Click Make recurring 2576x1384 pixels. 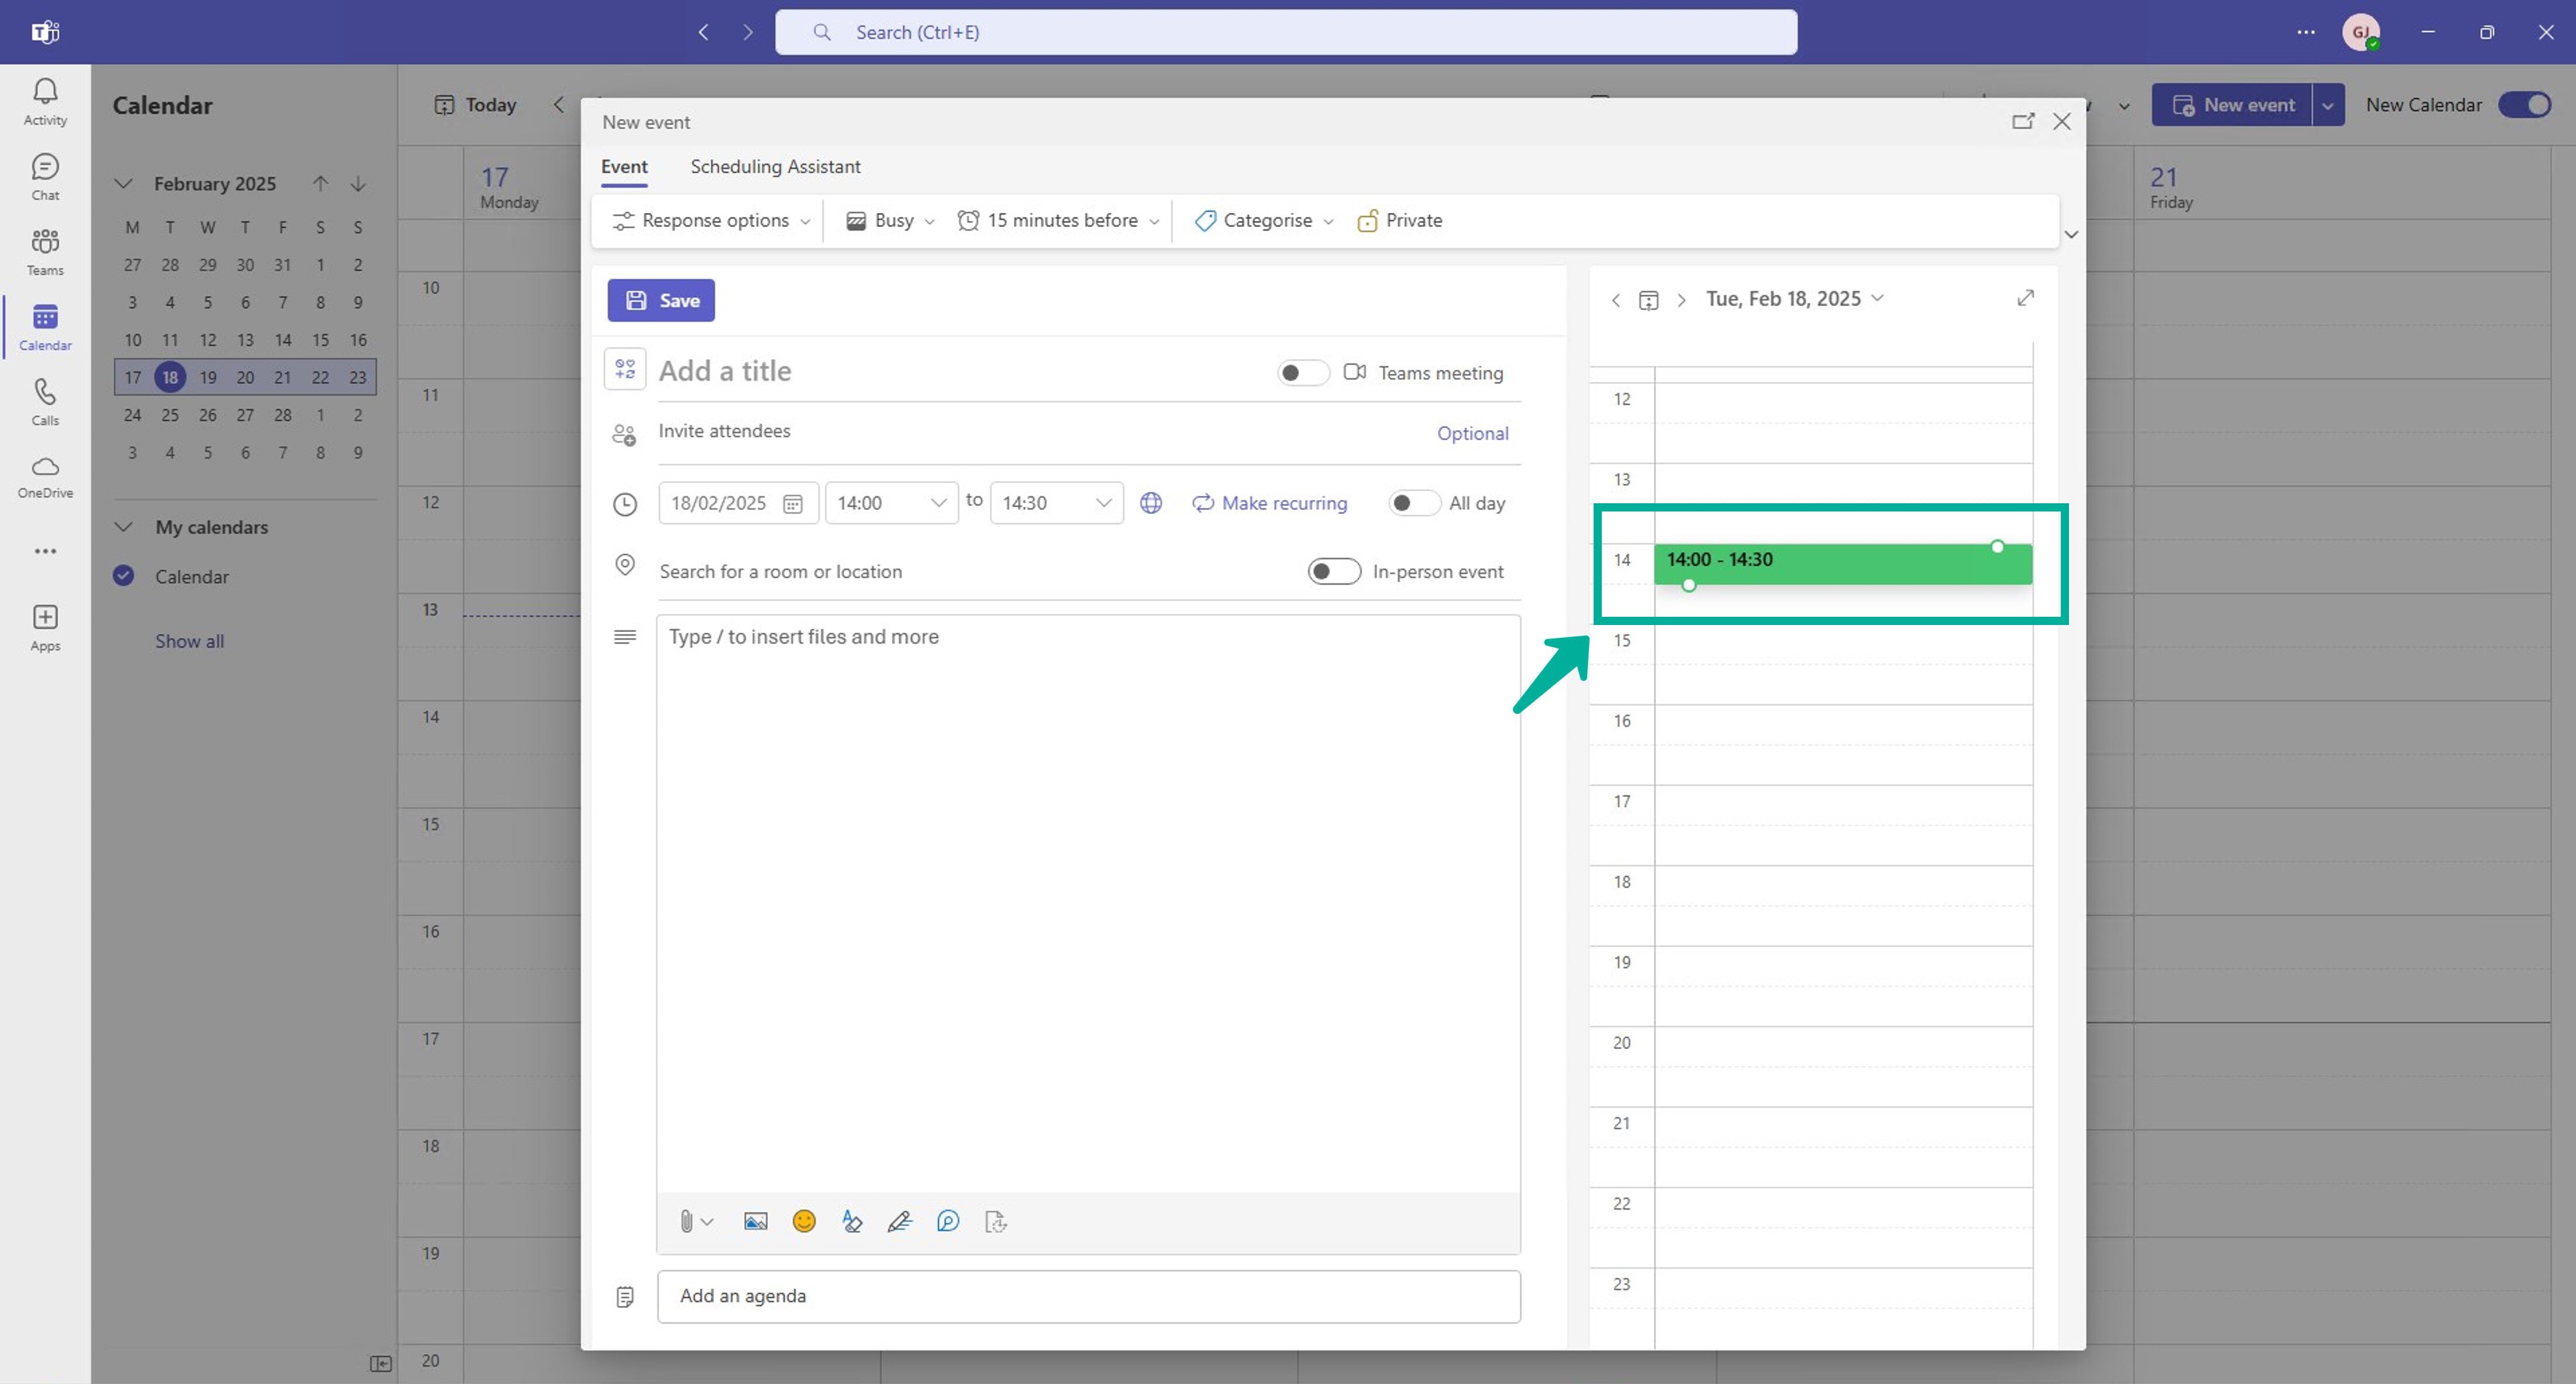(1270, 503)
